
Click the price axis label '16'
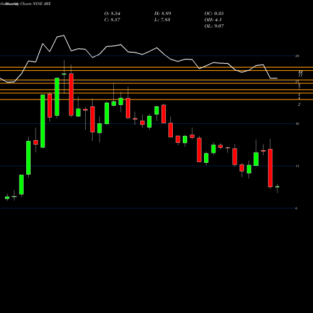pos(297,124)
